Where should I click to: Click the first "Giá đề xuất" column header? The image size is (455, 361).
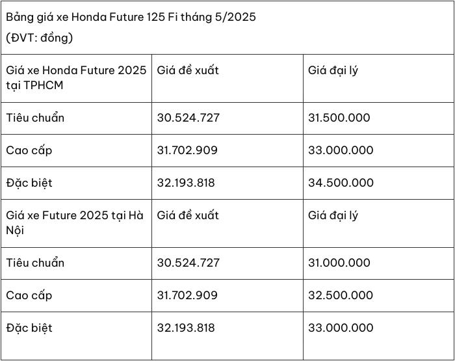pyautogui.click(x=188, y=70)
